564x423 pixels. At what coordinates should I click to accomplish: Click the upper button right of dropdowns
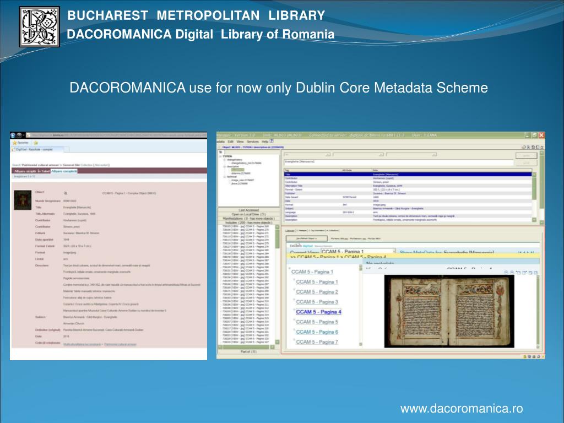coord(526,155)
